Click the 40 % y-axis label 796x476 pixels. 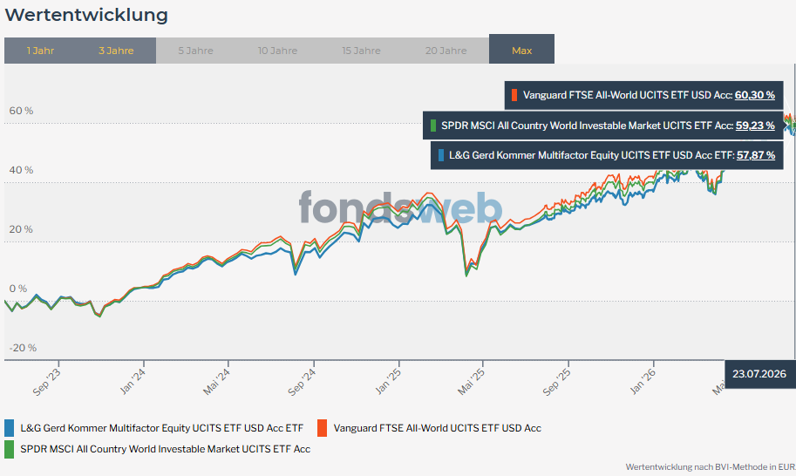pyautogui.click(x=21, y=170)
